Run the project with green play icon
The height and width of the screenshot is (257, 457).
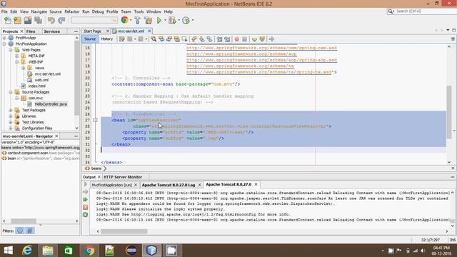[159, 21]
